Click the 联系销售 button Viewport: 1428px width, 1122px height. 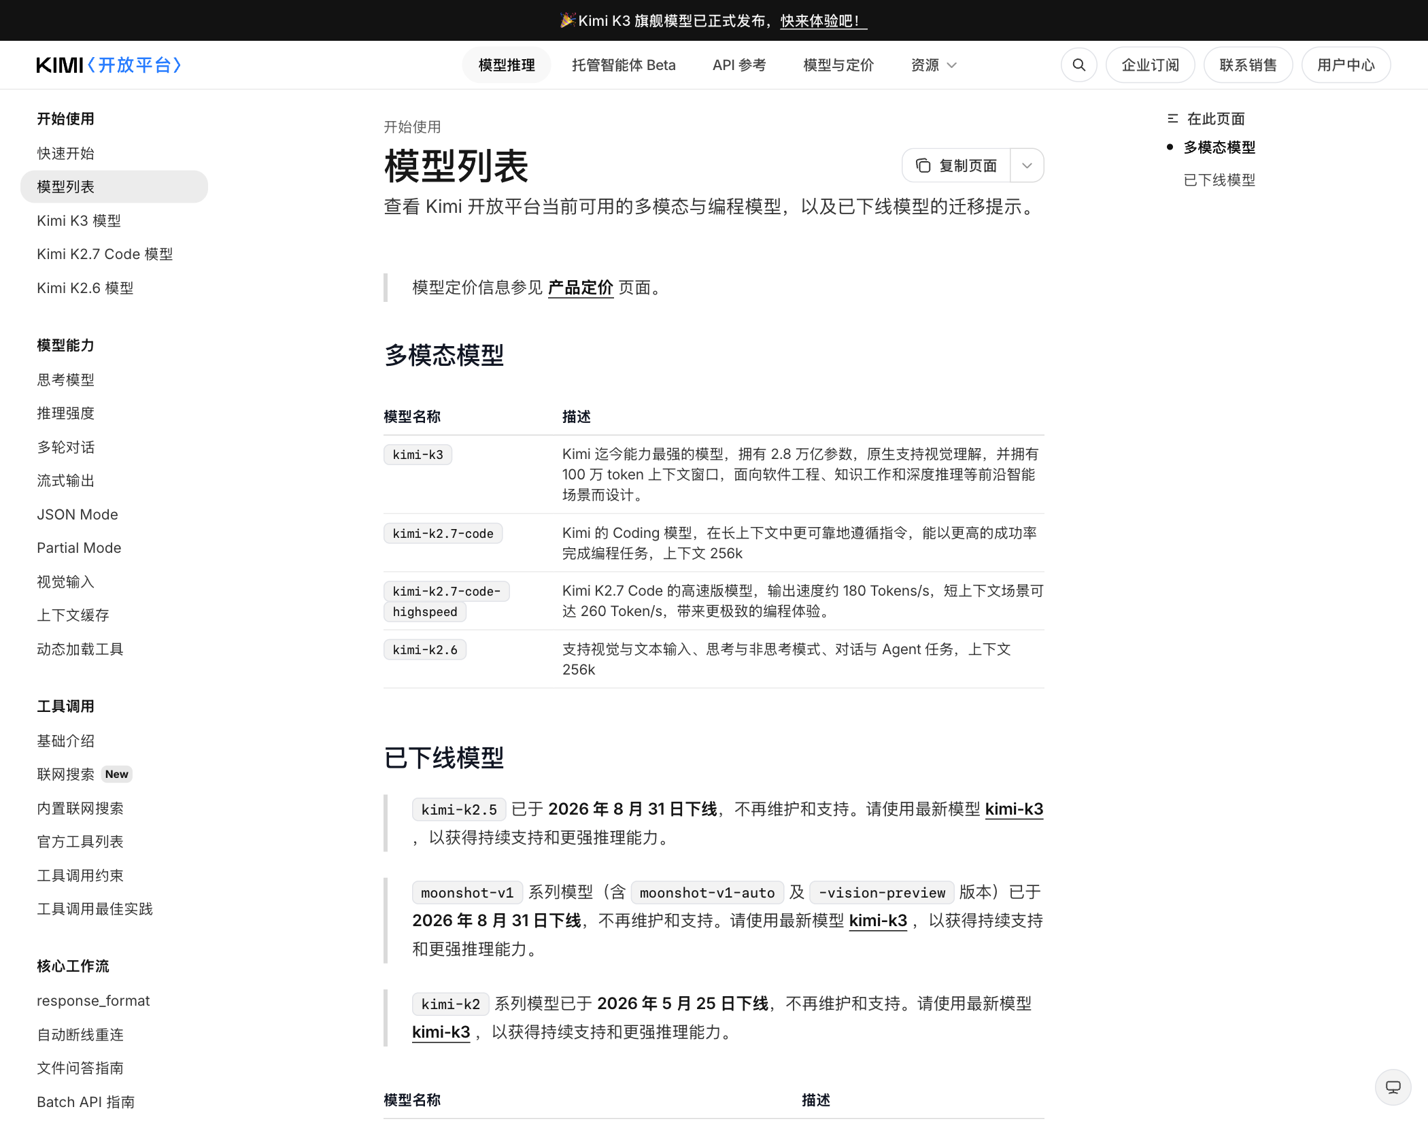(1248, 65)
